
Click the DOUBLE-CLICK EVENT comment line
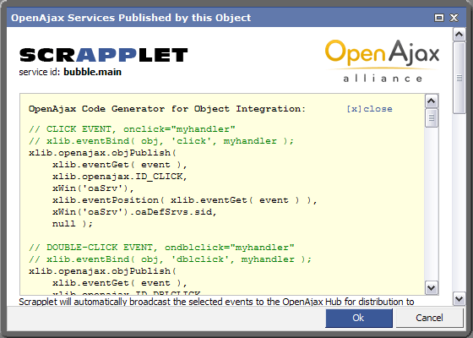[161, 248]
